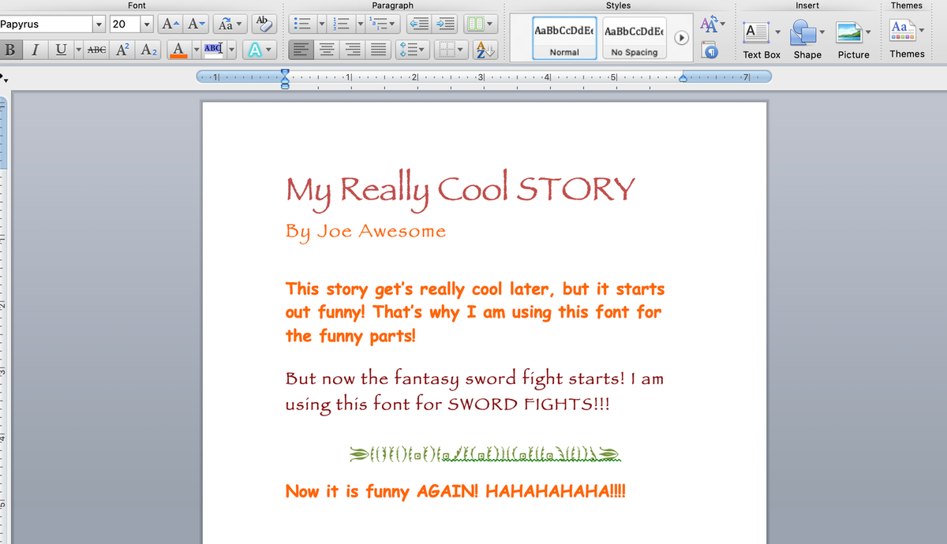Toggle Bold formatting
The height and width of the screenshot is (544, 947).
(10, 50)
